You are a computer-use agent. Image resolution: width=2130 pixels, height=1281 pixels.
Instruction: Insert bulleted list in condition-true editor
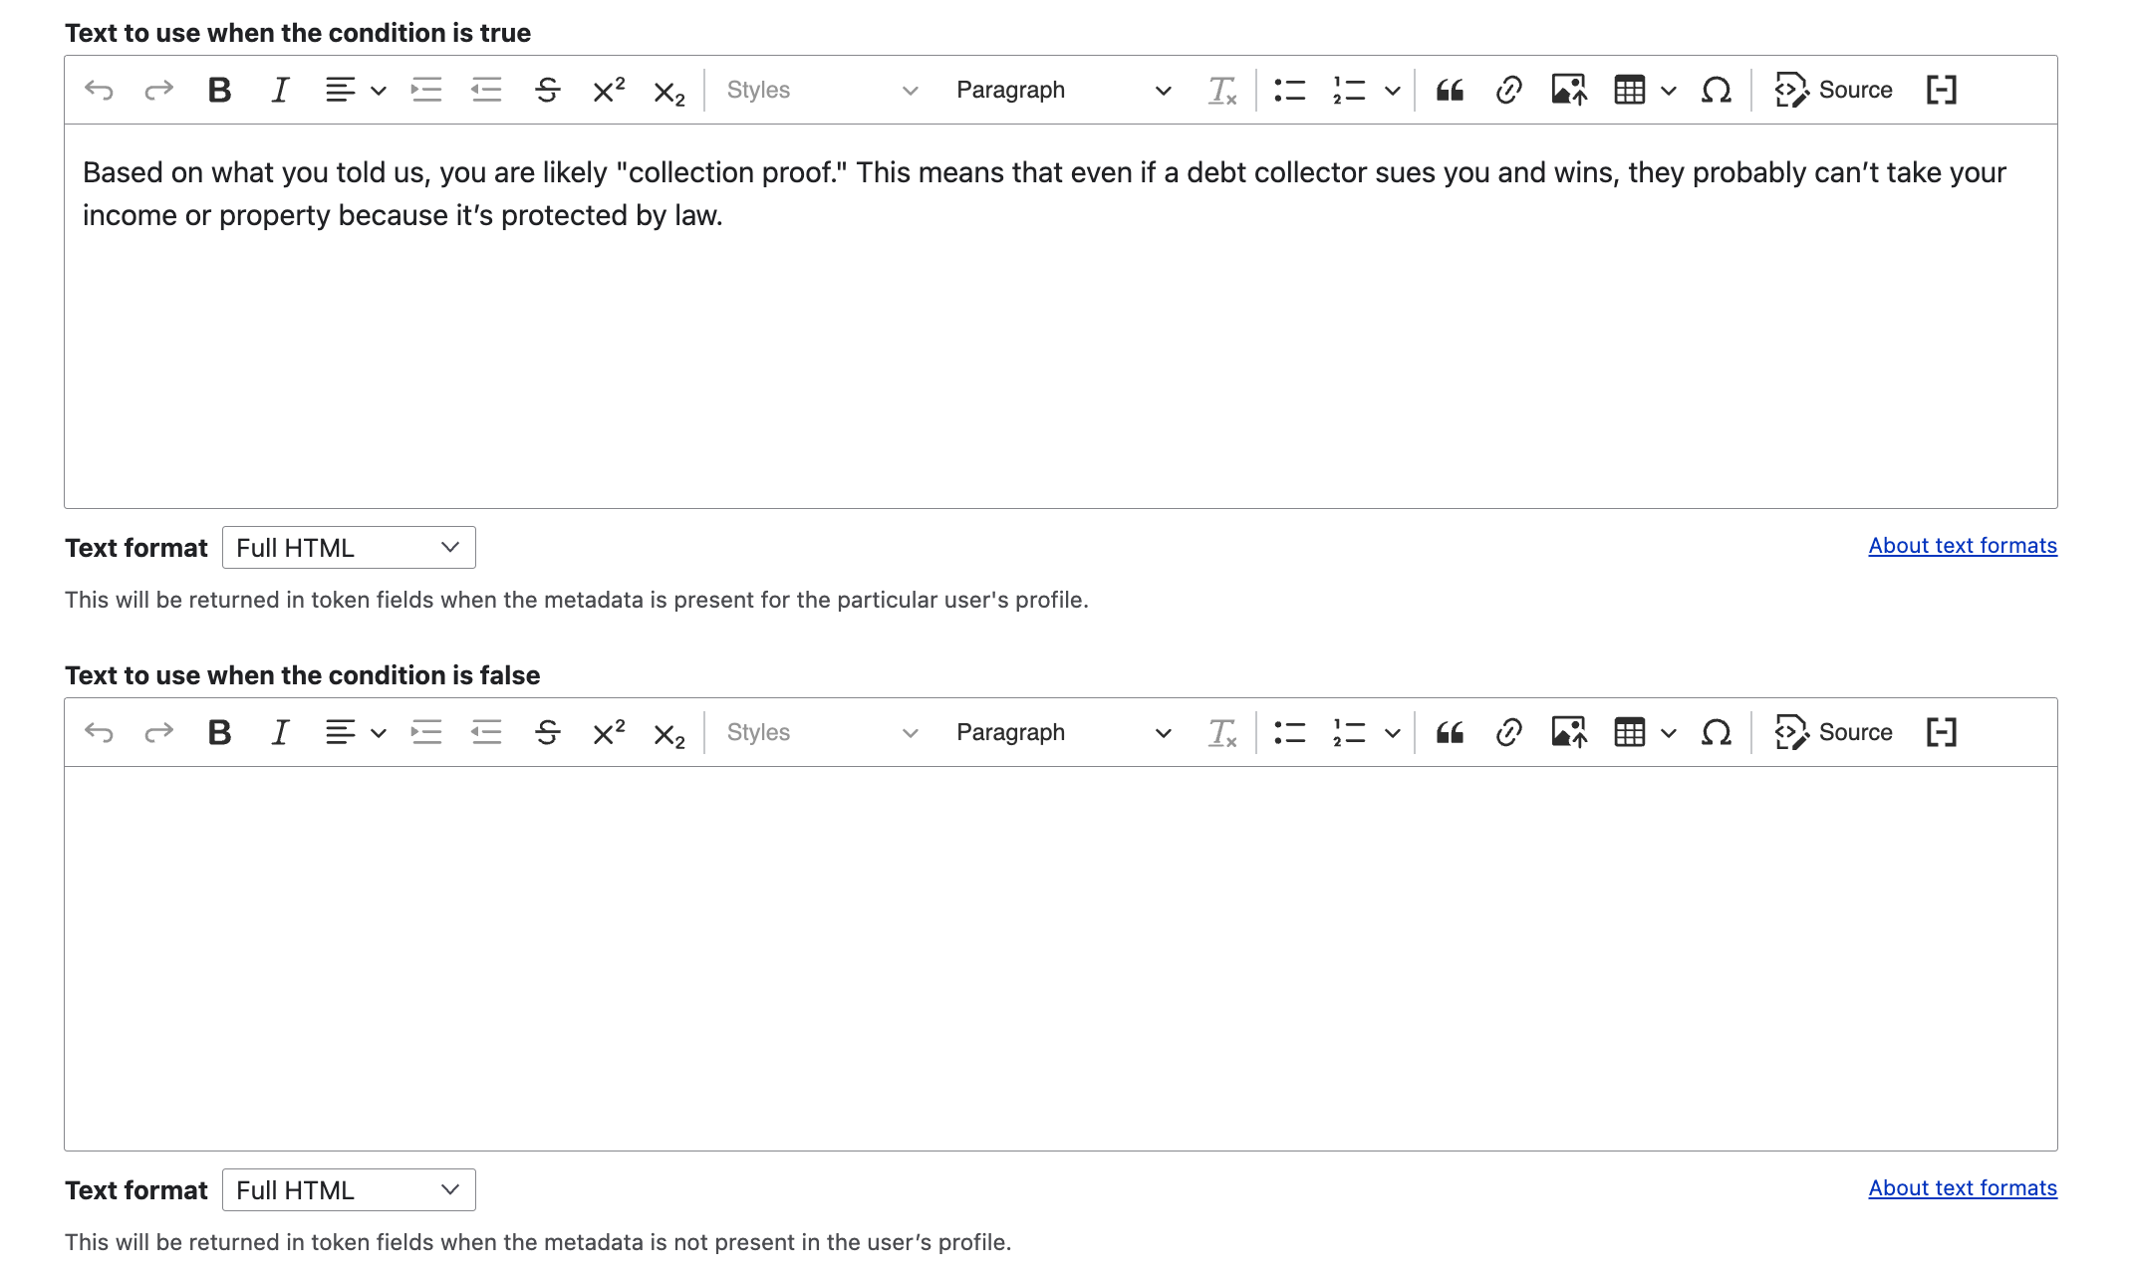[x=1289, y=91]
